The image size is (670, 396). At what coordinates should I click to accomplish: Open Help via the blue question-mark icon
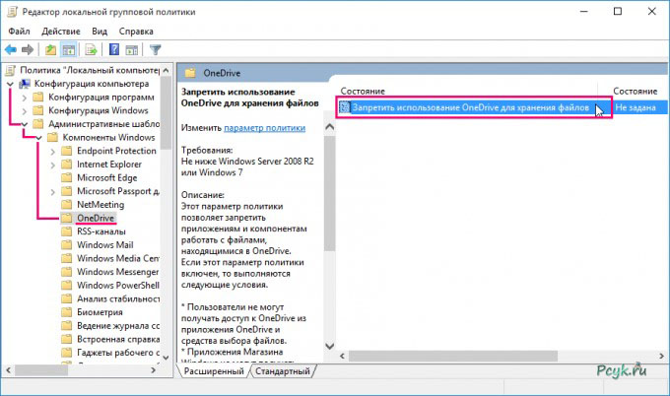pos(114,48)
